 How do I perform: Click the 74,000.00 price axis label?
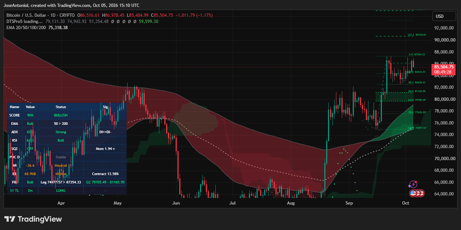point(444,135)
